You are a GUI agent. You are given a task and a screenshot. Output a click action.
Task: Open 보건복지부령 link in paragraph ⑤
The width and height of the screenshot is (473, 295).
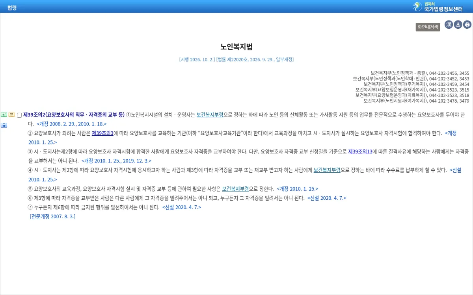(x=235, y=189)
